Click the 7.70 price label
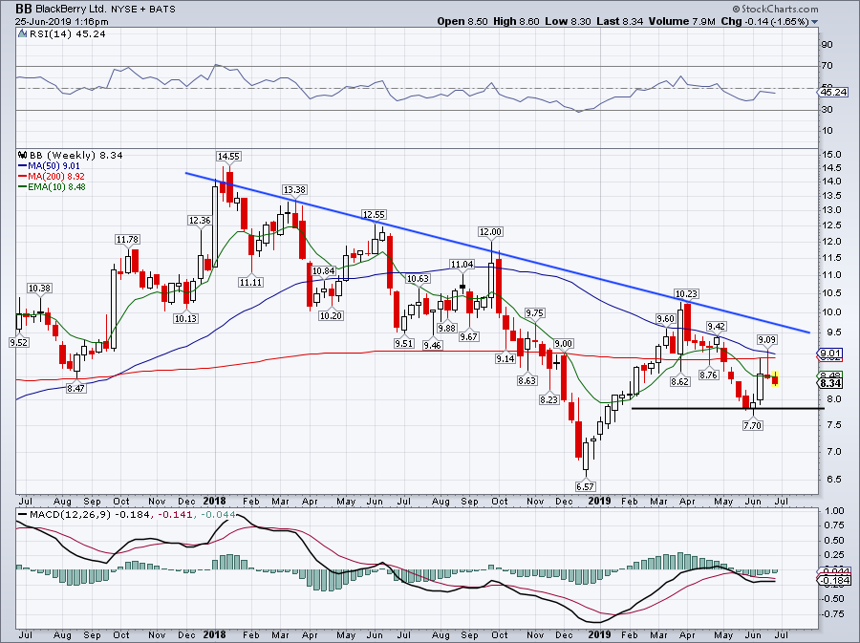The height and width of the screenshot is (643, 860). 753,425
